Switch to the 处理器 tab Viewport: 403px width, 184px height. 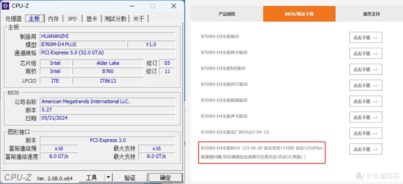coord(14,19)
